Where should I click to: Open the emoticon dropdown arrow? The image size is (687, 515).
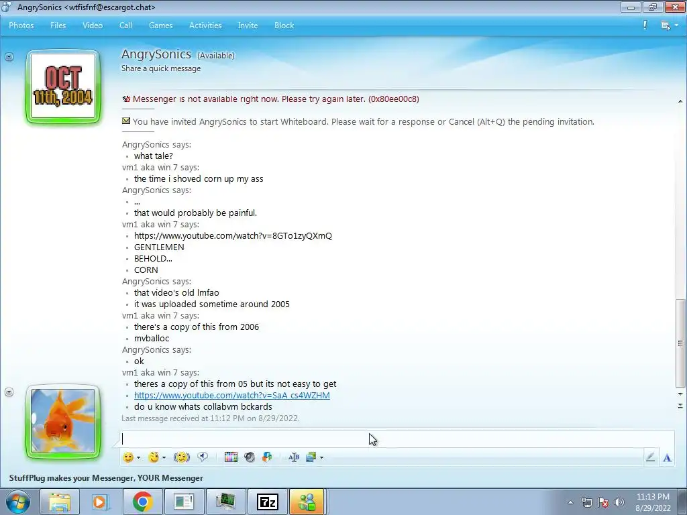(x=138, y=457)
